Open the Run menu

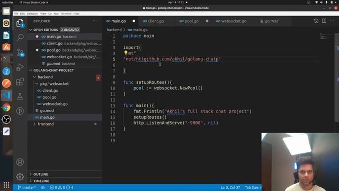point(56,13)
